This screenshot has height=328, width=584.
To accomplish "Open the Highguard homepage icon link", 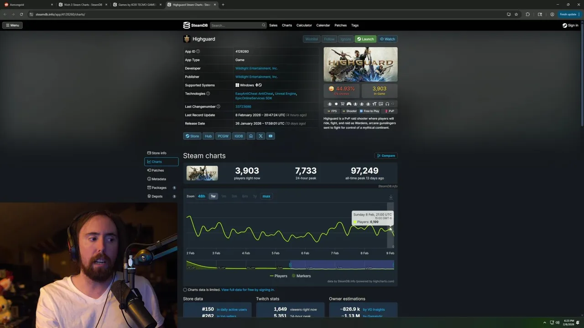I will [250, 136].
